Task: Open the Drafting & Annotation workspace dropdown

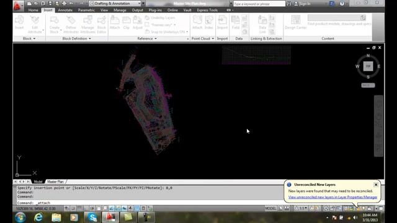Action: coord(115,4)
